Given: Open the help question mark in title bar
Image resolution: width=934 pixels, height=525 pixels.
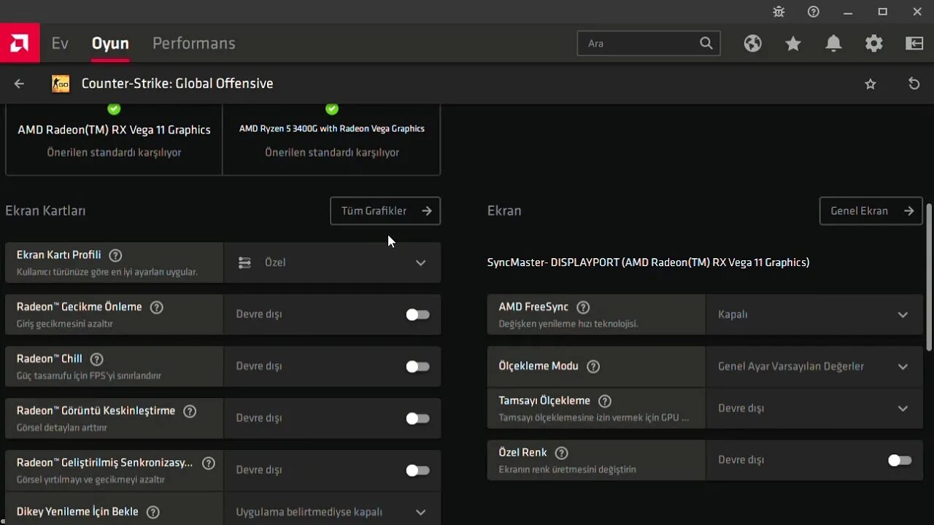Looking at the screenshot, I should [814, 12].
